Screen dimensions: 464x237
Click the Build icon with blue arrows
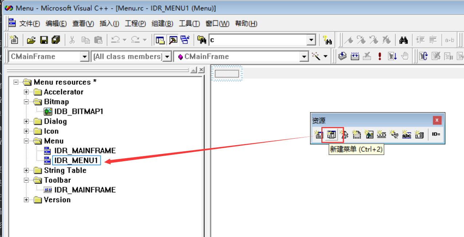pos(355,56)
